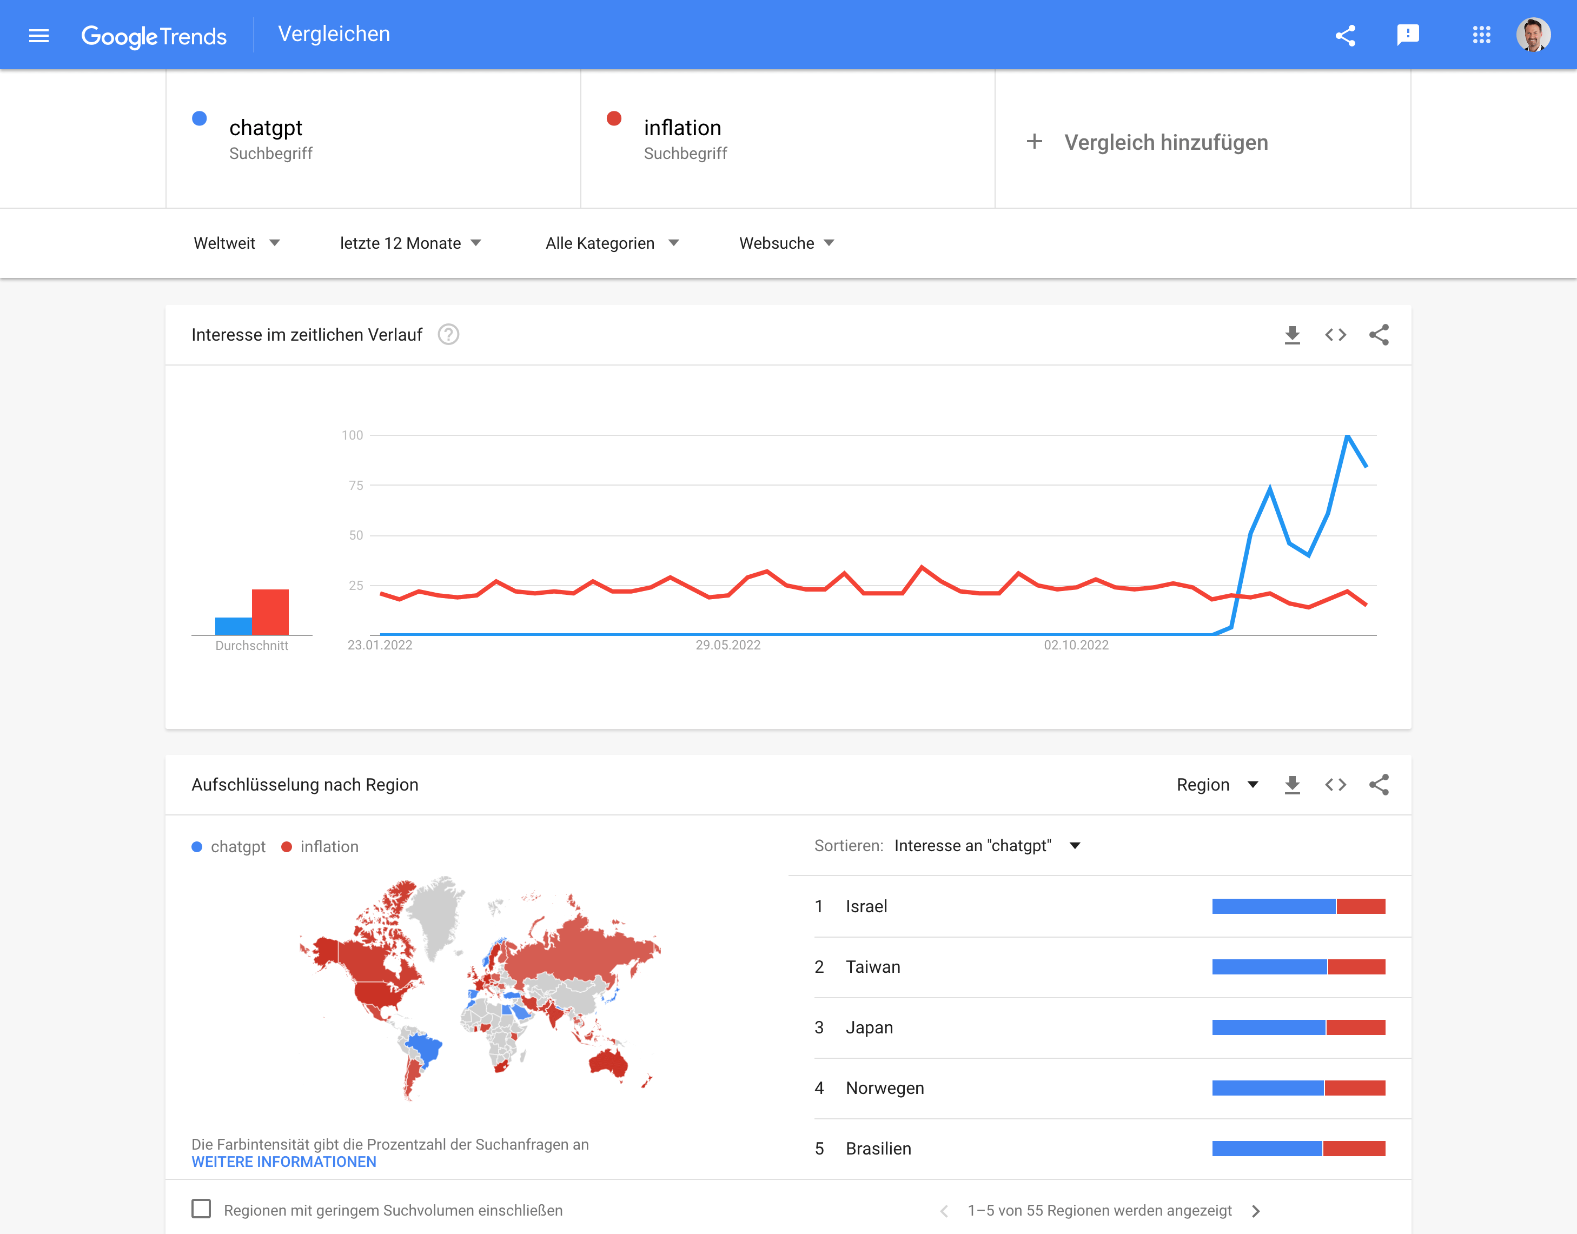This screenshot has width=1577, height=1234.
Task: Click the 29.05.2022 date axis label
Action: point(728,645)
